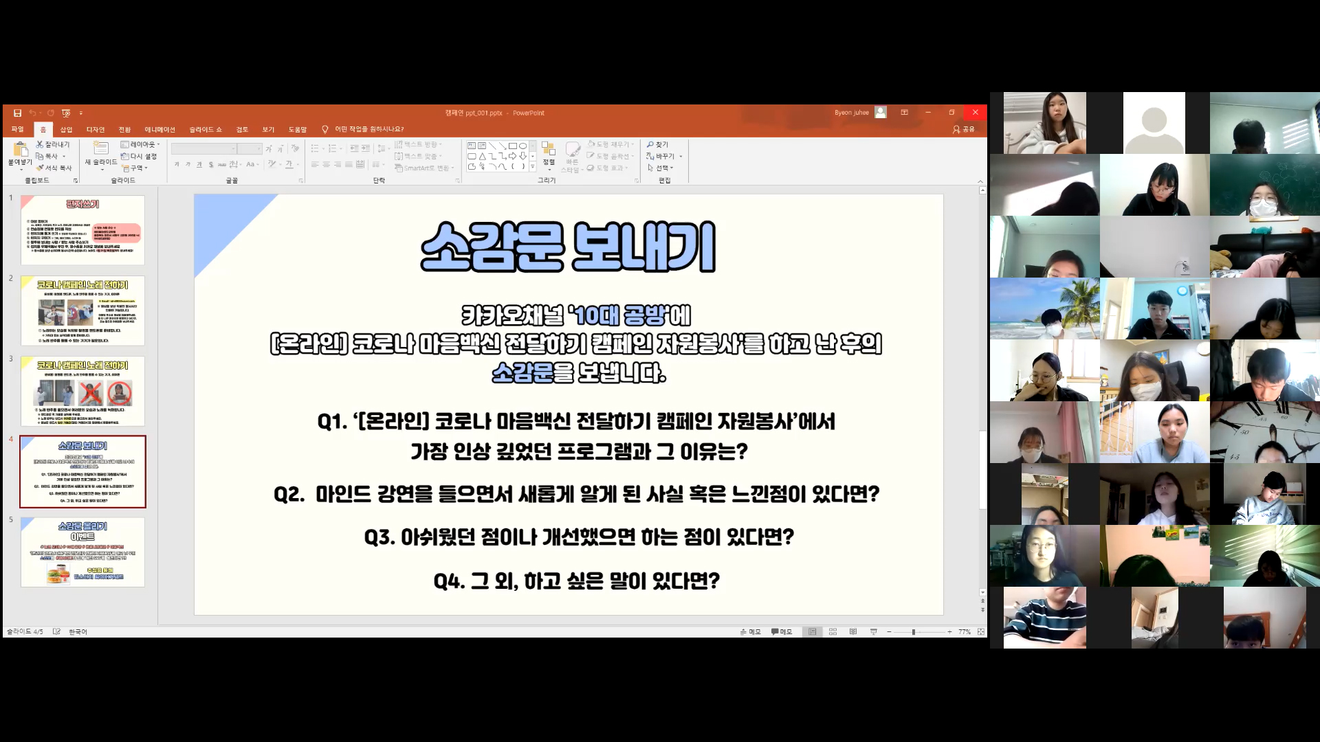Click the Save icon in quick access toolbar

(18, 113)
